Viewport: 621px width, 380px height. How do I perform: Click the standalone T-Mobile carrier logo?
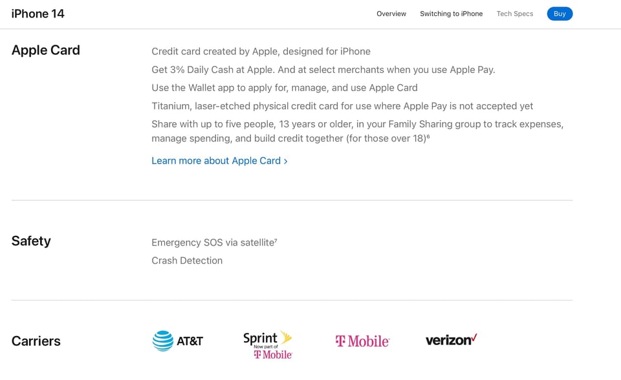[362, 341]
